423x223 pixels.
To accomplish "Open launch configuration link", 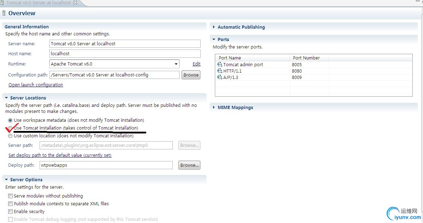I will [36, 85].
